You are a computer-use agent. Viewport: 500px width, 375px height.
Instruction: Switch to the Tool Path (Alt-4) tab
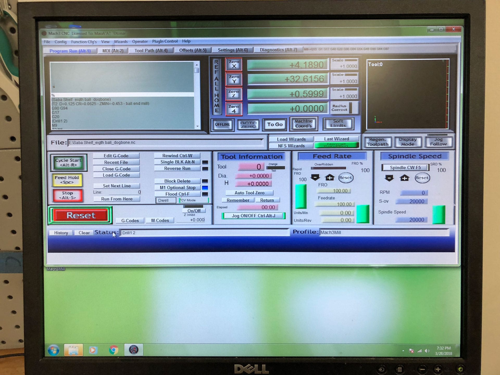[x=151, y=51]
